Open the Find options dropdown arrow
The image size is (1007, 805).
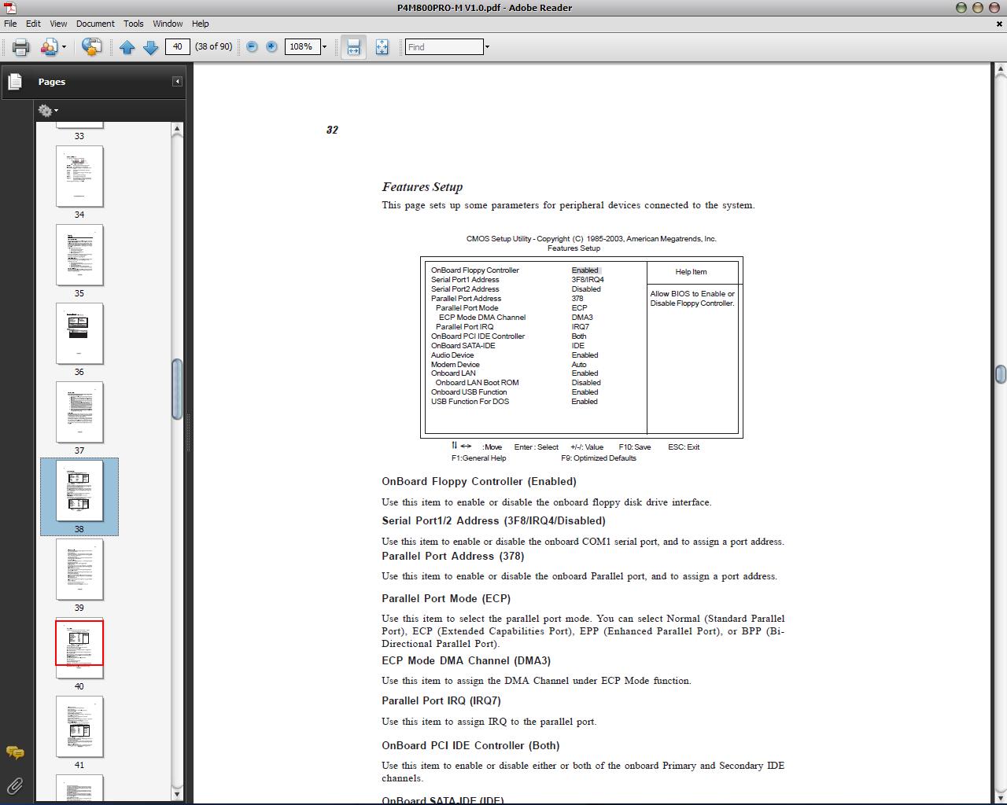click(x=487, y=47)
